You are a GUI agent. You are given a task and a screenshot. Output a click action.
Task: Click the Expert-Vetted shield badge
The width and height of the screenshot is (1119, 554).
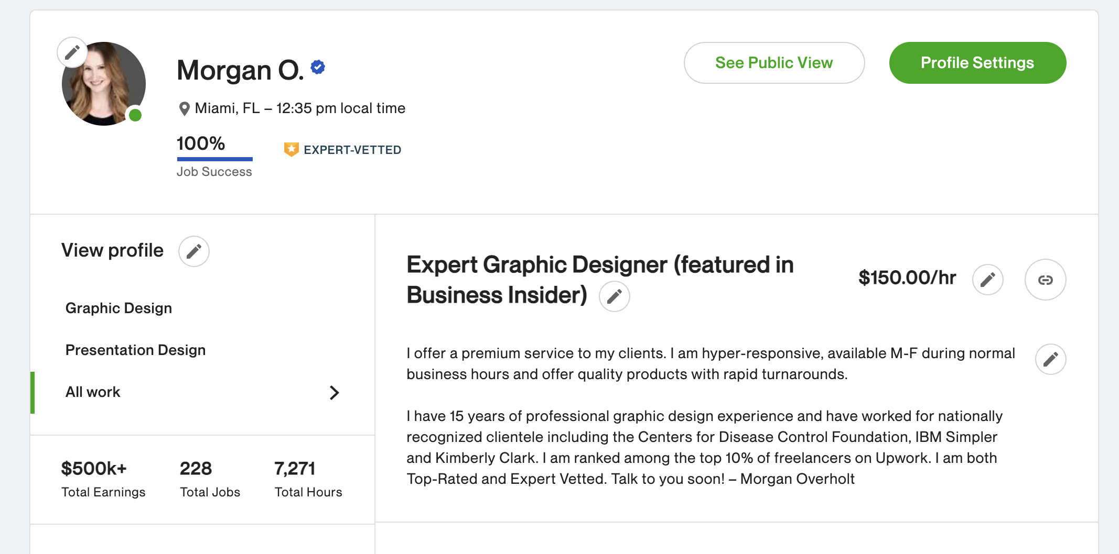tap(291, 150)
